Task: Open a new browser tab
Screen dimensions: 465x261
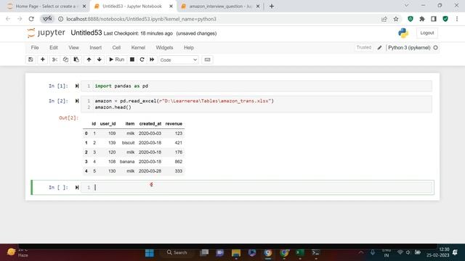Action: pyautogui.click(x=271, y=7)
